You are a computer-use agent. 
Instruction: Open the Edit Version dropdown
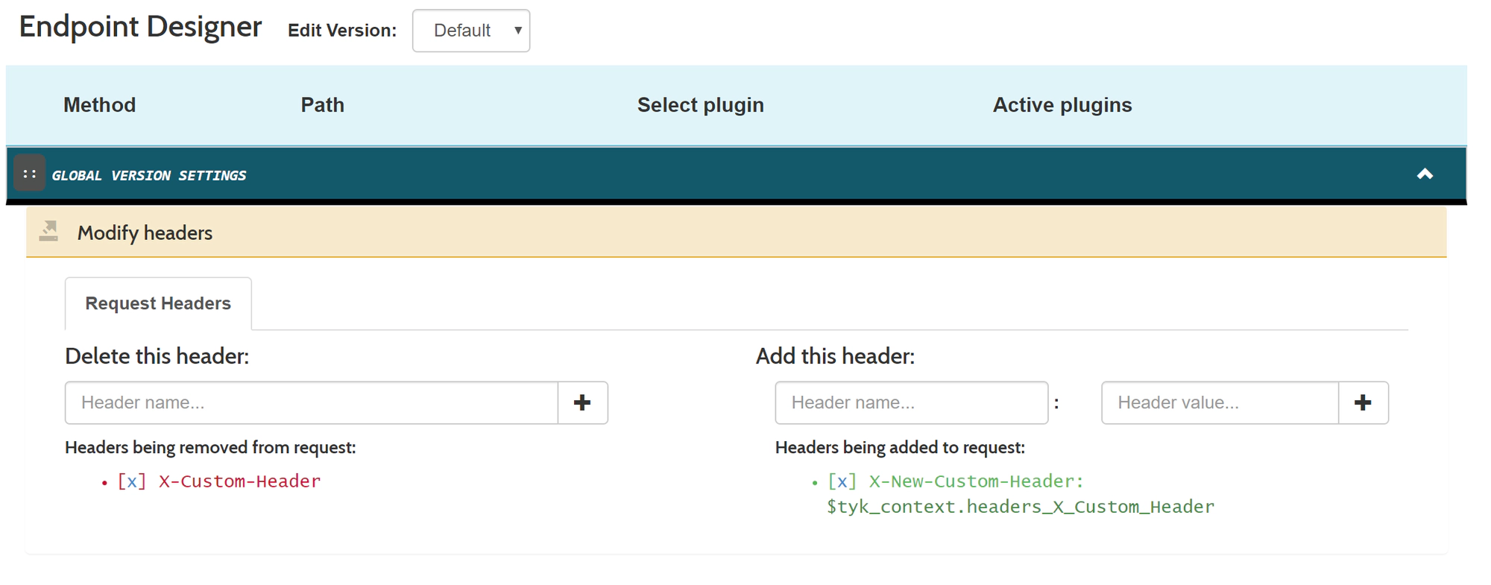click(x=471, y=31)
